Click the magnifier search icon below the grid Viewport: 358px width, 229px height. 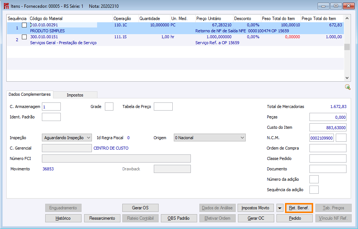348,87
